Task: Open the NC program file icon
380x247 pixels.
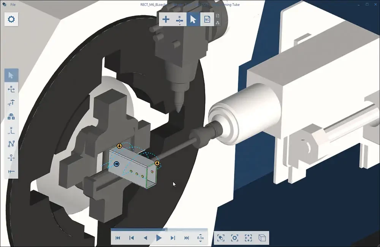Action: click(x=207, y=19)
